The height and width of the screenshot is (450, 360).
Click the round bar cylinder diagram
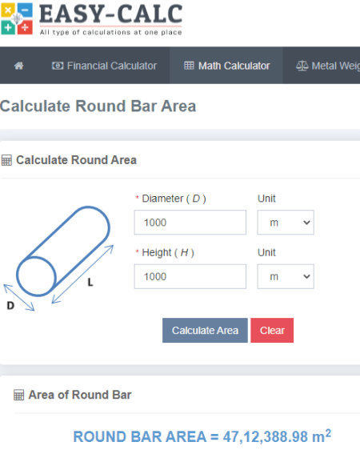point(58,259)
